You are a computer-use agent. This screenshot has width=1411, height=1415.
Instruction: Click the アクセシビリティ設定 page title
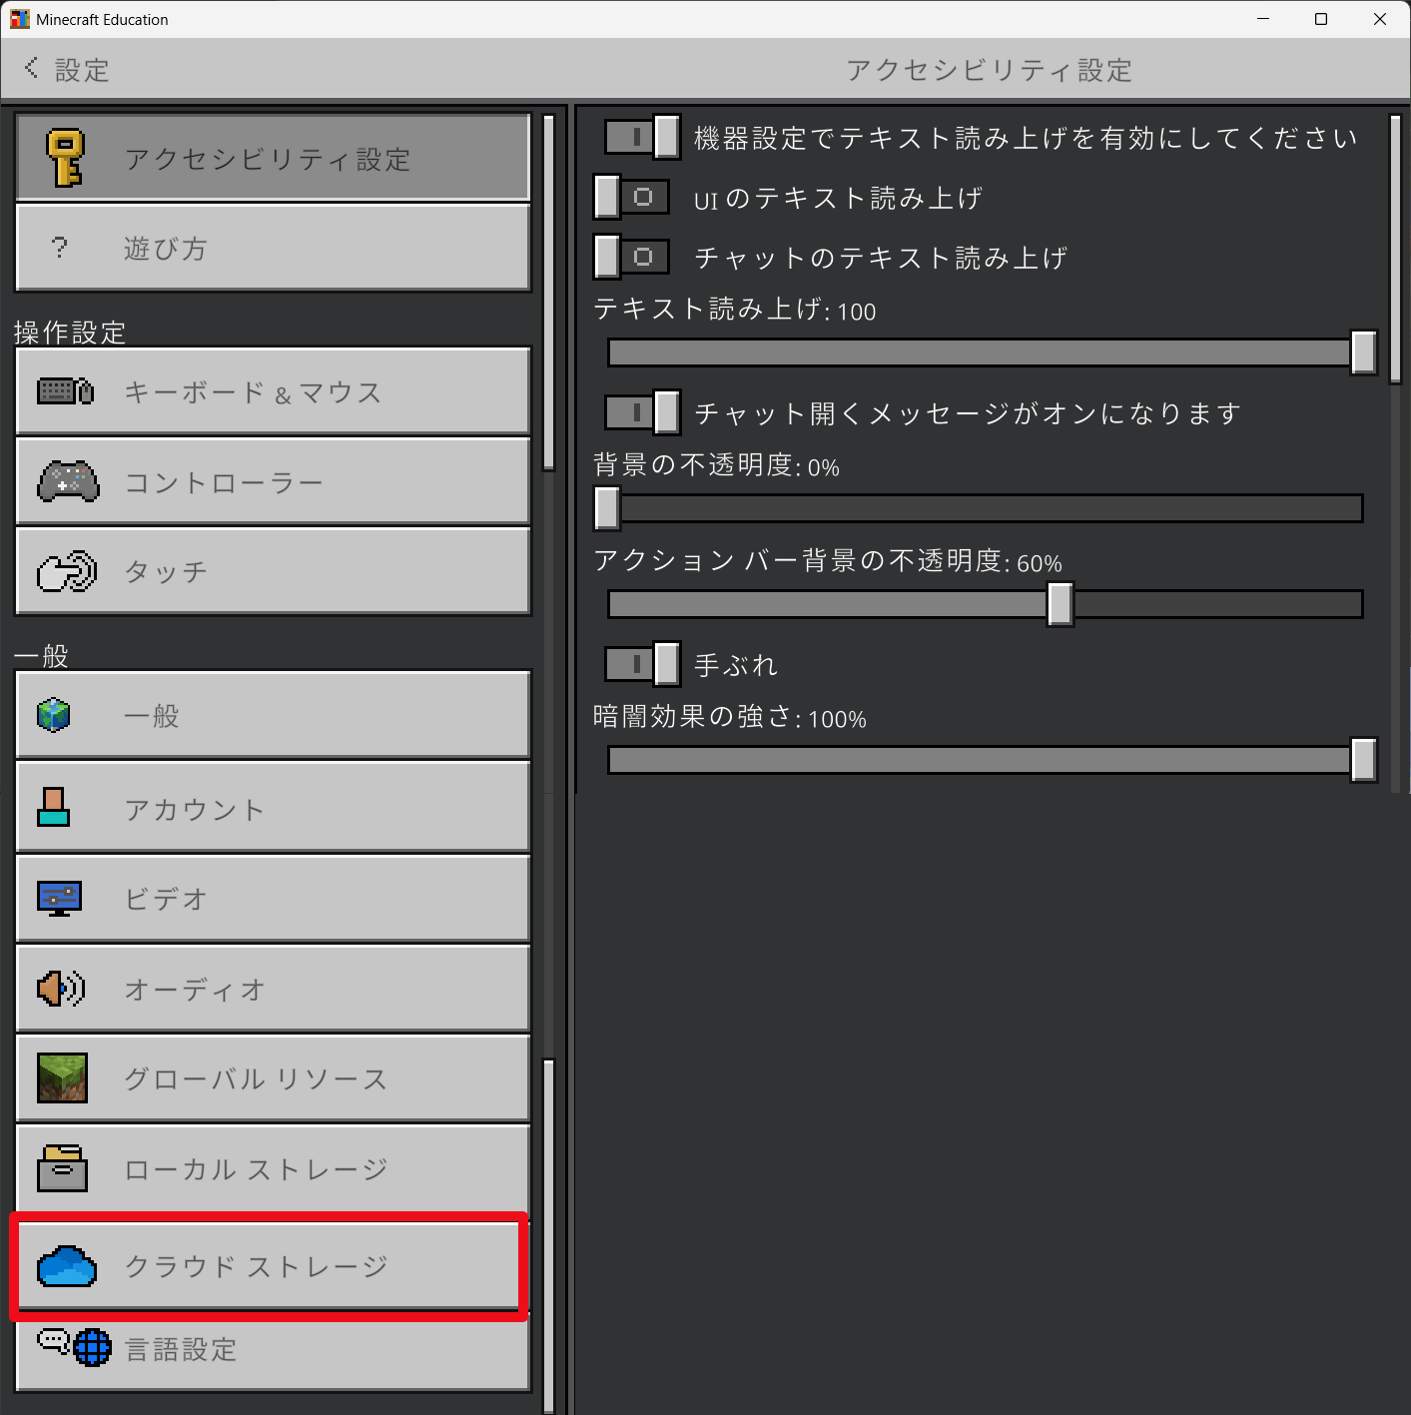click(990, 70)
